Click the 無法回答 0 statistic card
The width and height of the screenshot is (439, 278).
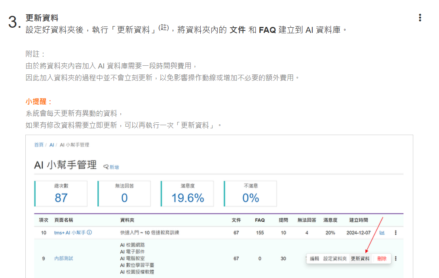coord(124,194)
